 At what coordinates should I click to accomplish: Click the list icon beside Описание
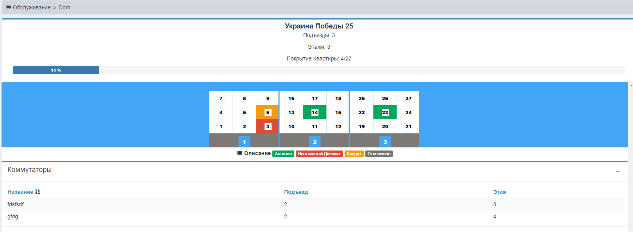[x=239, y=153]
